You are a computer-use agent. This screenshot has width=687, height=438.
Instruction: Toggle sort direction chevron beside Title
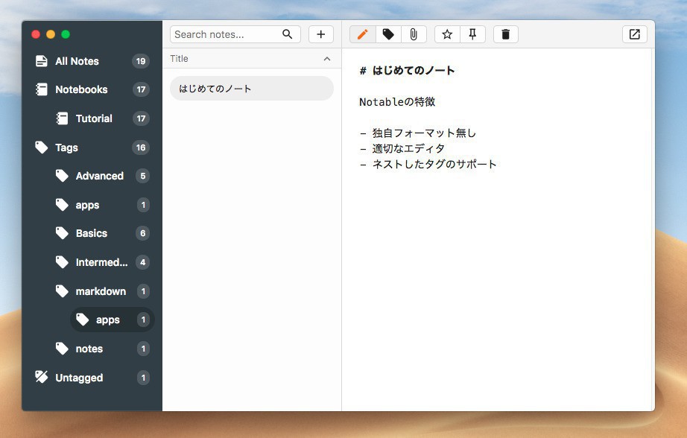tap(326, 59)
